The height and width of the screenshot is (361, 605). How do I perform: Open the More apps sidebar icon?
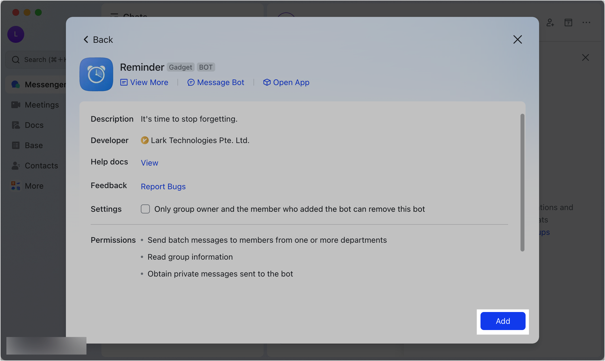pos(34,186)
